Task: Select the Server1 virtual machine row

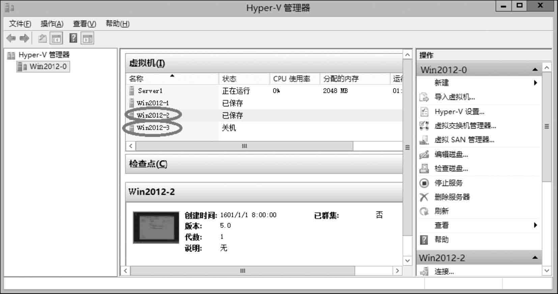Action: click(x=264, y=90)
